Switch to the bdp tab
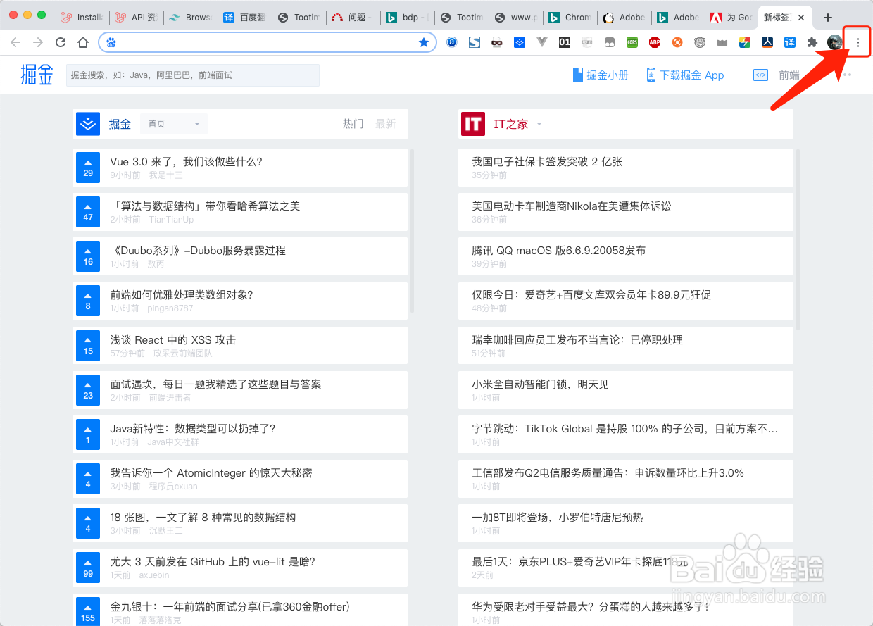Viewport: 873px width, 626px height. tap(408, 18)
